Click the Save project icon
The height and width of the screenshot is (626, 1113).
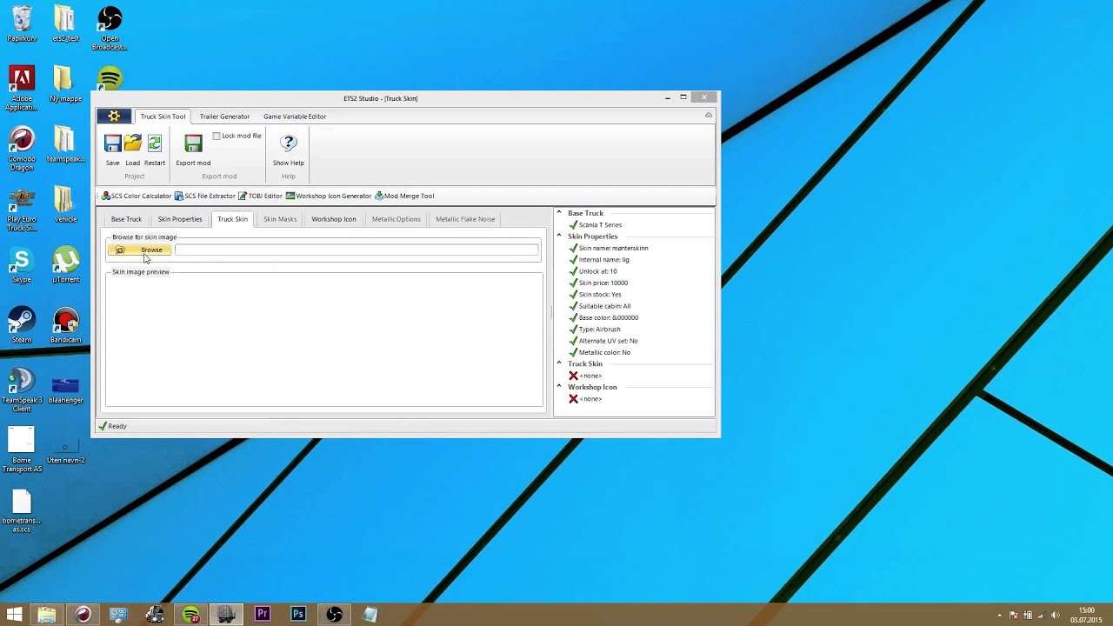tap(112, 143)
